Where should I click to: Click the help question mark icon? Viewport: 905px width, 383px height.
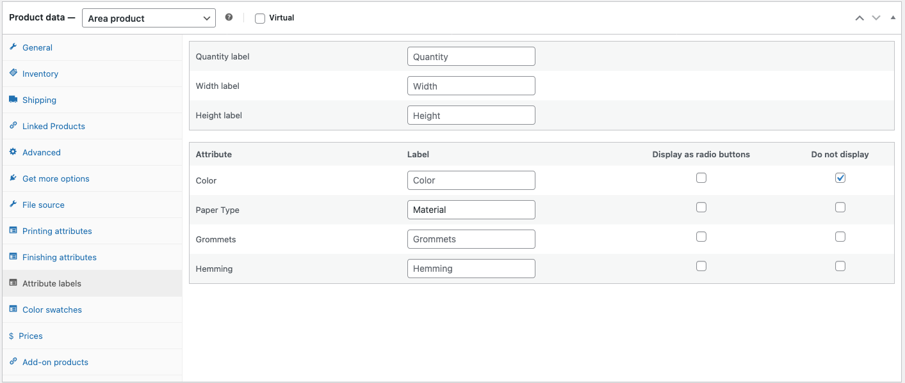pyautogui.click(x=229, y=18)
